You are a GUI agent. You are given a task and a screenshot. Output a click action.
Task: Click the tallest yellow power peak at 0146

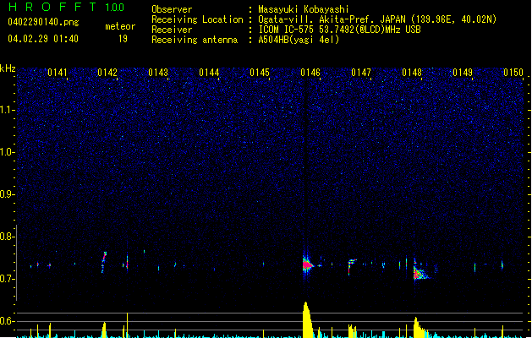(307, 319)
